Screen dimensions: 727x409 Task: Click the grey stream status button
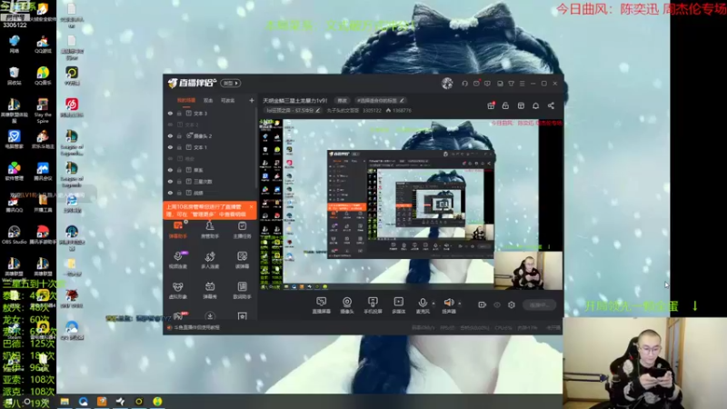(x=540, y=305)
